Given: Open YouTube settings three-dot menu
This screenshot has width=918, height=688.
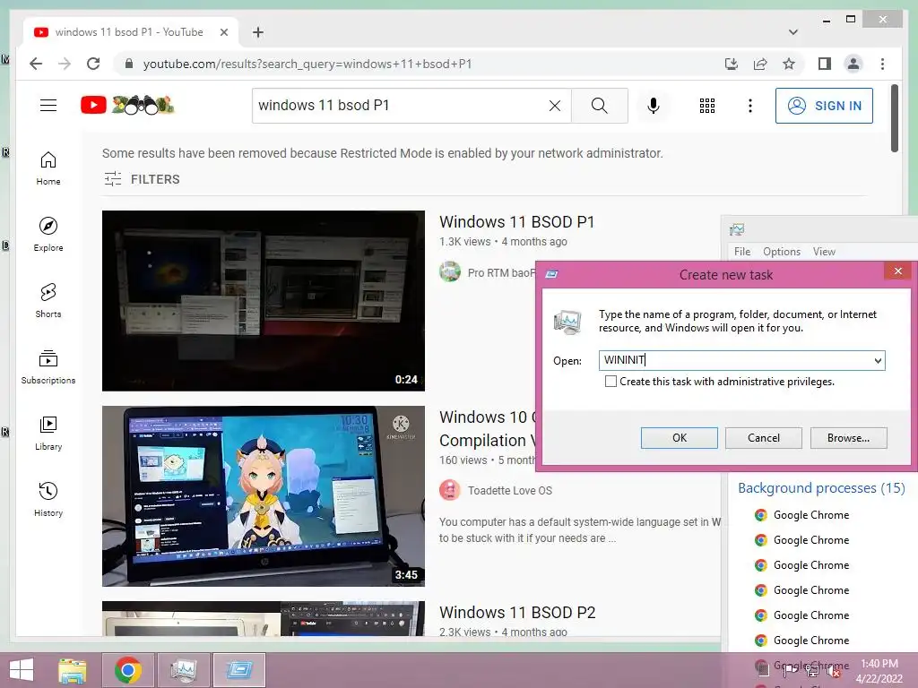Looking at the screenshot, I should click(750, 106).
